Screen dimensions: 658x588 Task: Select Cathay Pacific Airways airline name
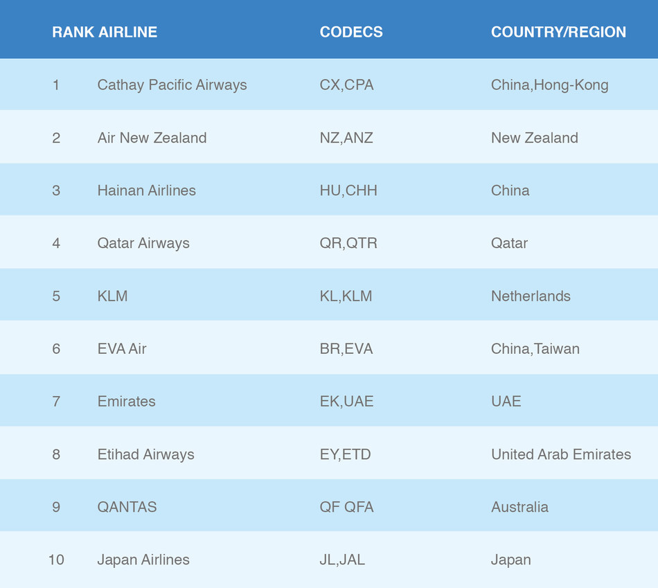pos(172,85)
